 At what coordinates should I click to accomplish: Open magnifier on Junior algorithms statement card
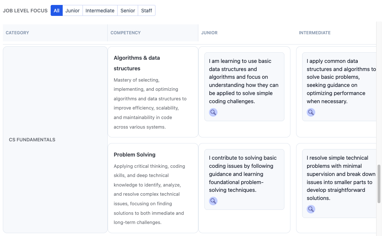pos(213,112)
